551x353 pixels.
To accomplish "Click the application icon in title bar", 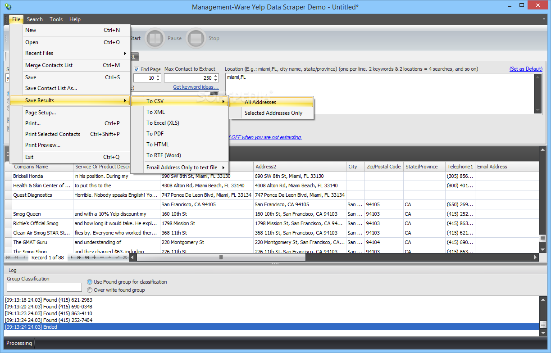I will click(x=8, y=7).
